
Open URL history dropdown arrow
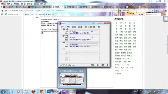click(x=114, y=11)
